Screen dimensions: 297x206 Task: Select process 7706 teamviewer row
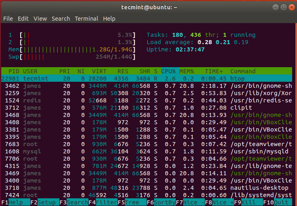tap(147, 159)
